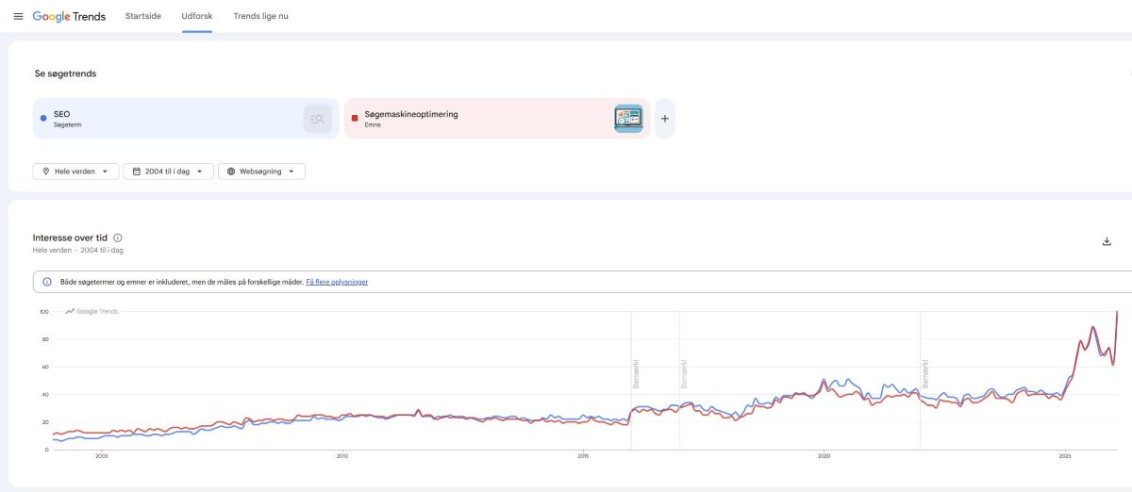
Task: Open the 2004 til i dag date dropdown
Action: coord(168,172)
